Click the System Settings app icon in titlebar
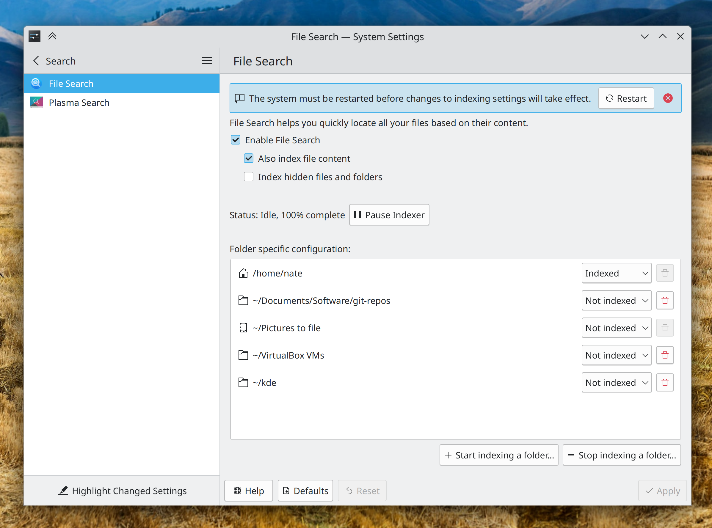Viewport: 712px width, 528px height. coord(34,36)
